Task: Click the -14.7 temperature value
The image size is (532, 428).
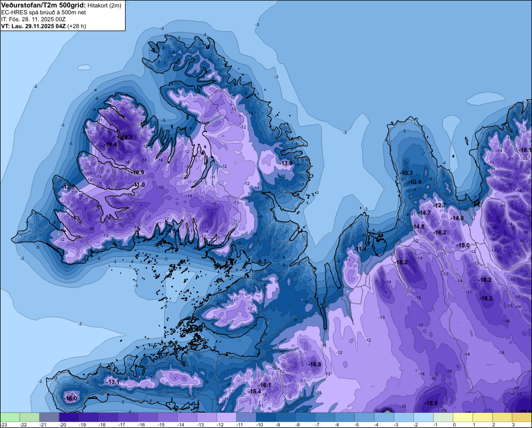Action: tap(425, 213)
